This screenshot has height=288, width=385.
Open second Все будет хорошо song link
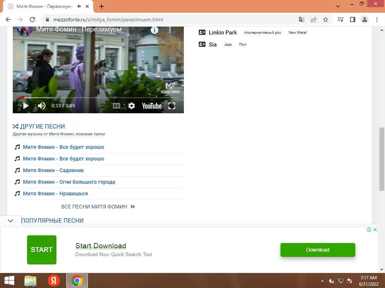click(x=63, y=159)
